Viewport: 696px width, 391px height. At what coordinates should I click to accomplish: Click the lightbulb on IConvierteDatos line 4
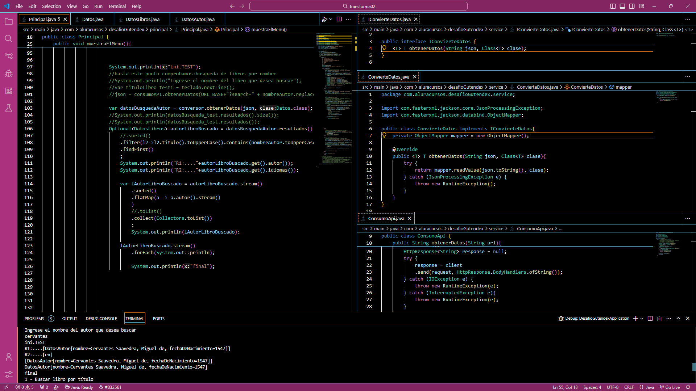[384, 48]
